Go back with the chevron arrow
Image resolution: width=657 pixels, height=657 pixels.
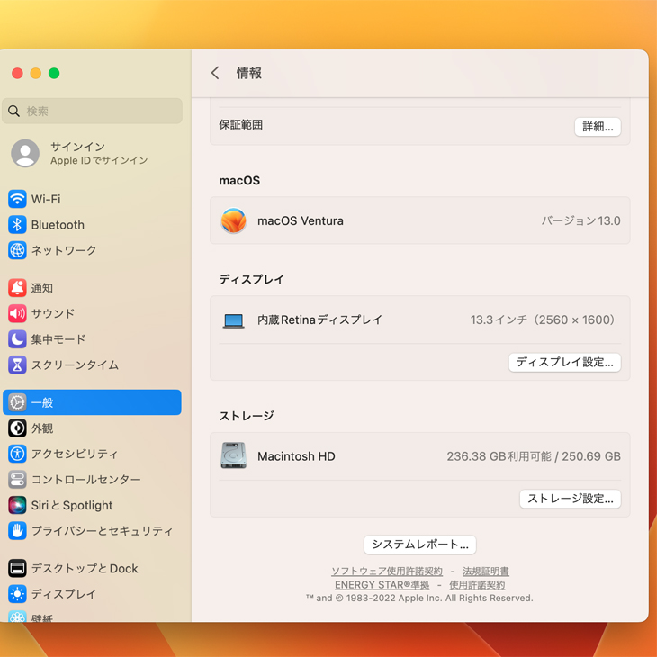(215, 73)
